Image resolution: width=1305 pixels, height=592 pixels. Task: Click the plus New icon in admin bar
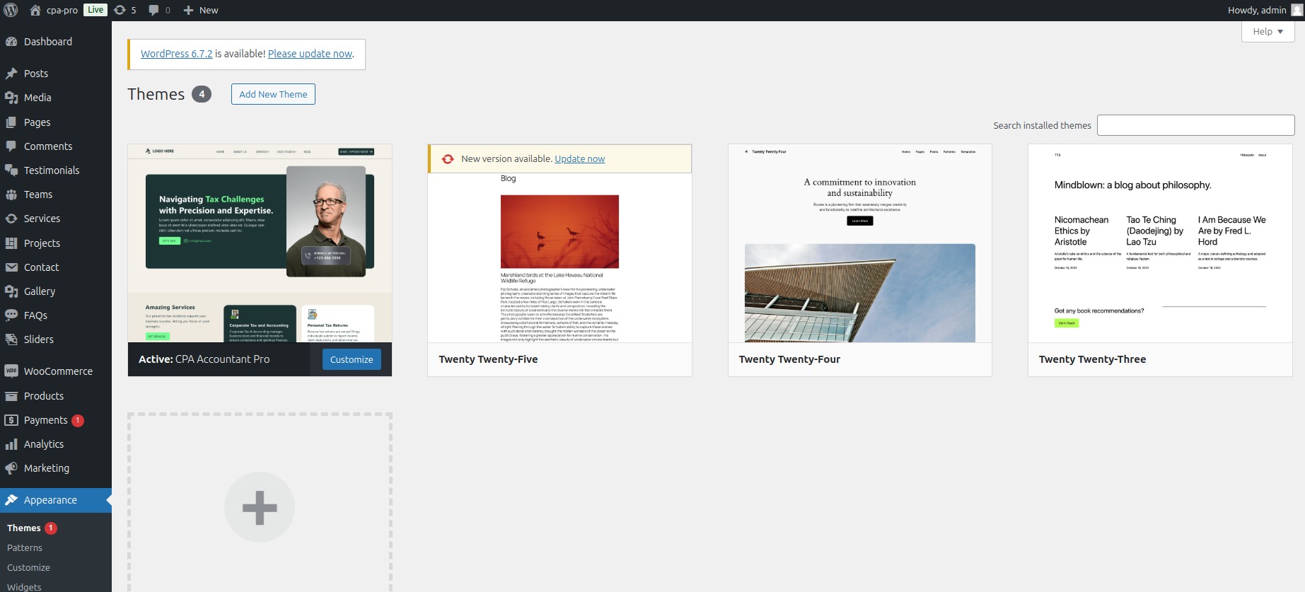point(188,10)
